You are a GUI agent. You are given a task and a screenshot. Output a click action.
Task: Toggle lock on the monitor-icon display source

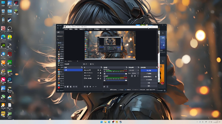pos(100,78)
